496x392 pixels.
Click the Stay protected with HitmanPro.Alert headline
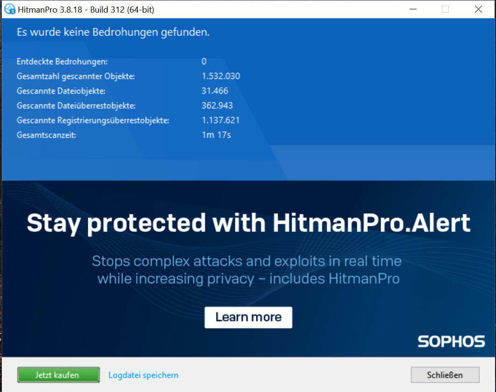point(248,223)
